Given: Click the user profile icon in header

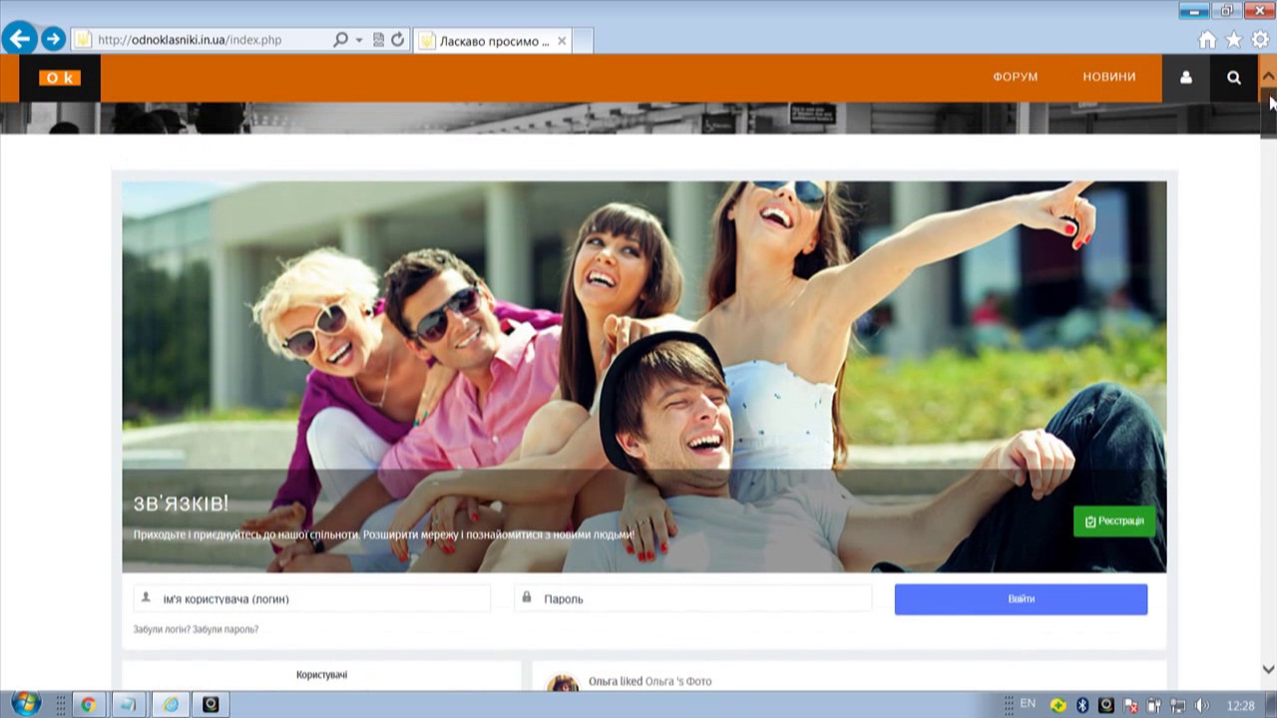Looking at the screenshot, I should click(x=1186, y=78).
